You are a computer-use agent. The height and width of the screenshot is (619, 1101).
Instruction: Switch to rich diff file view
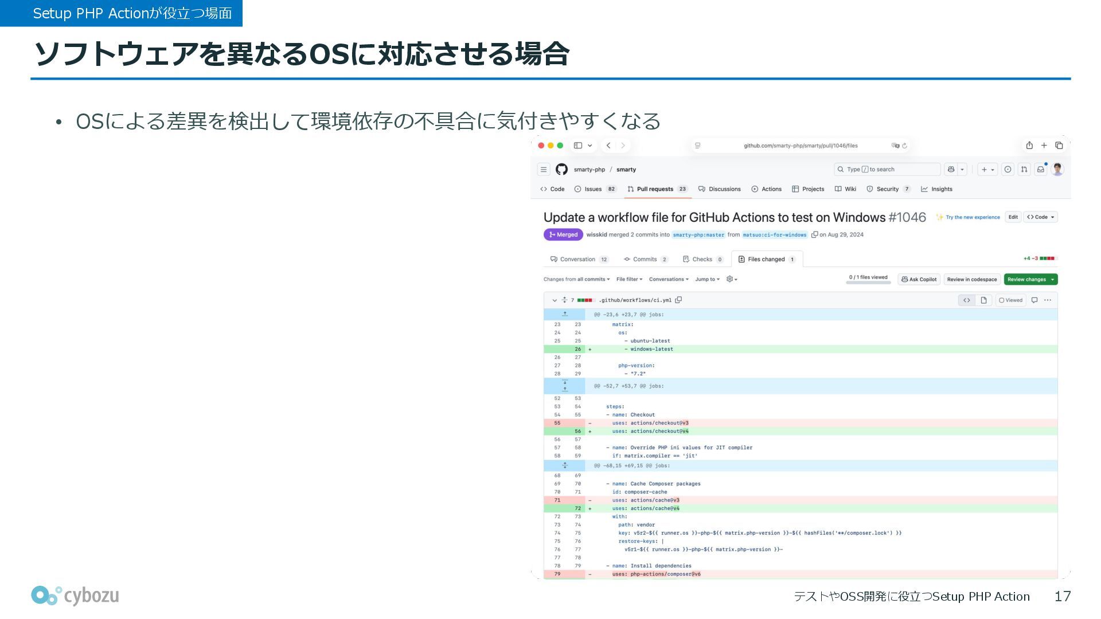983,300
